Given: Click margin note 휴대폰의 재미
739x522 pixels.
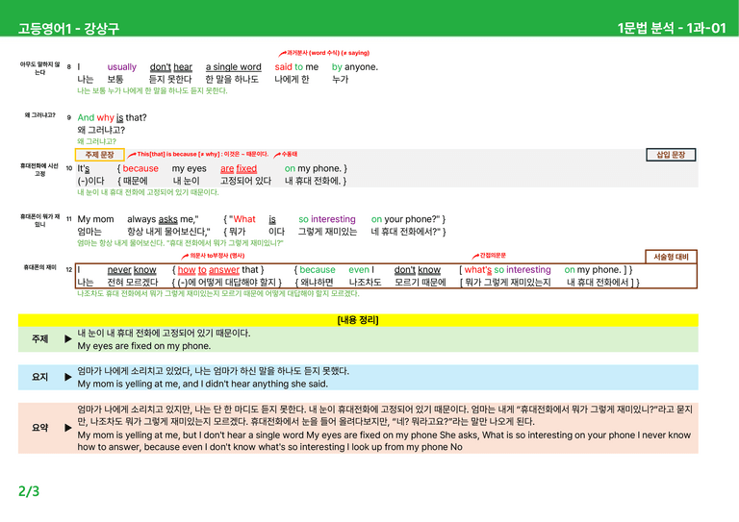Looking at the screenshot, I should pos(39,268).
